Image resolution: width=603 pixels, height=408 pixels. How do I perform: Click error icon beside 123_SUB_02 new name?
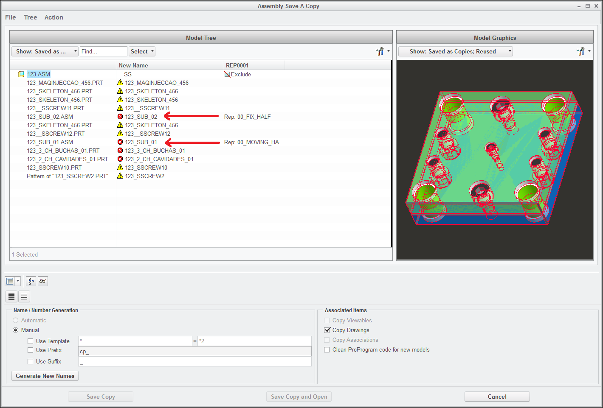[120, 117]
